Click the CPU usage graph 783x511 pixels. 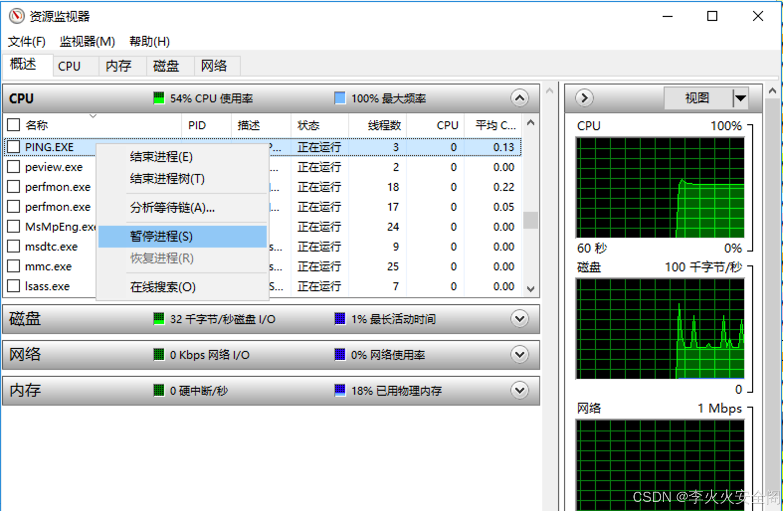click(660, 187)
